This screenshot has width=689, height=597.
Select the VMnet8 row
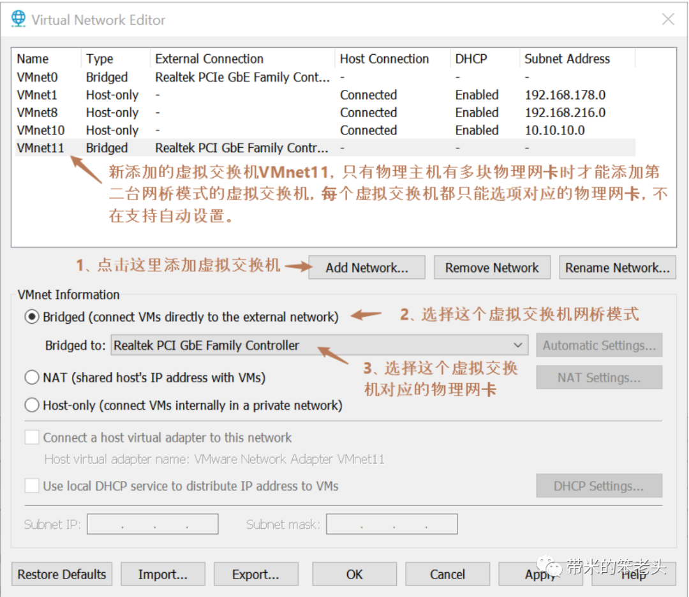coord(325,112)
